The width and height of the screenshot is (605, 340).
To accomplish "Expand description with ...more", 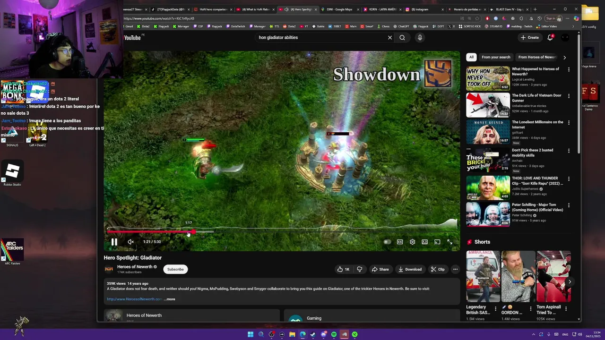I will [170, 299].
